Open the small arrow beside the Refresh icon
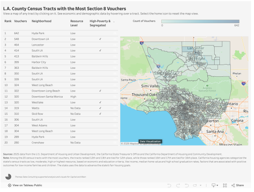 (x=201, y=185)
